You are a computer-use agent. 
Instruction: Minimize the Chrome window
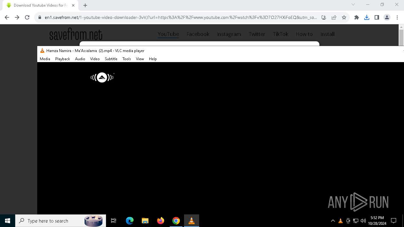pos(368,4)
